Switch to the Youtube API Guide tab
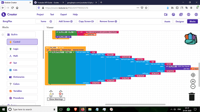 (49, 2)
